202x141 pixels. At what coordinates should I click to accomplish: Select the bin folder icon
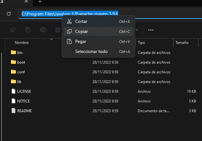(x=13, y=52)
